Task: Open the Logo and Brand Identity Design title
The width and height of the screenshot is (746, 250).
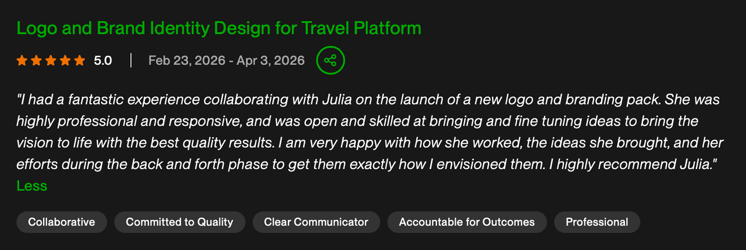Action: pyautogui.click(x=219, y=28)
